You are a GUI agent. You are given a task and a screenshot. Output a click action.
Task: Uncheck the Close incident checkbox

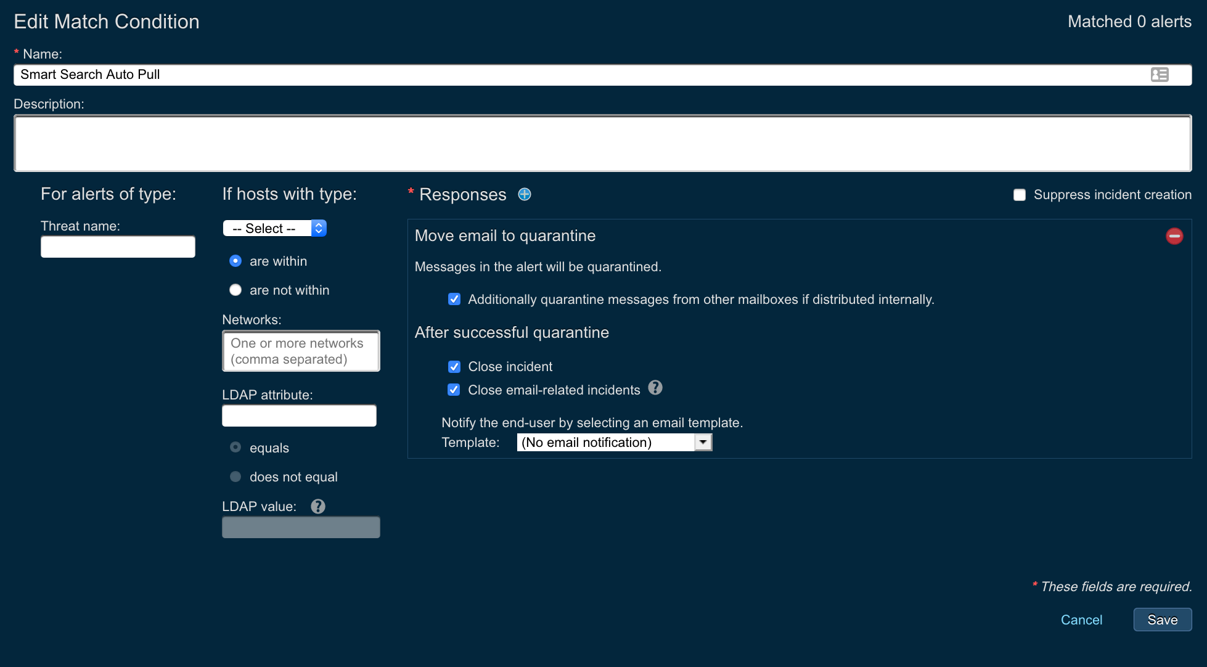pyautogui.click(x=454, y=367)
